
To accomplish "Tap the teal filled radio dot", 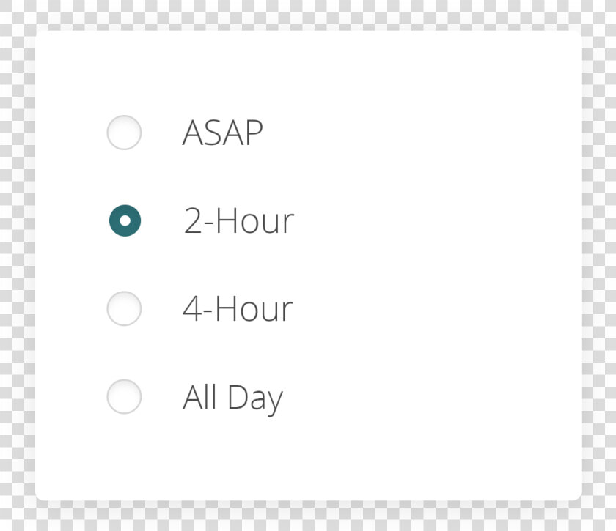I will pos(125,220).
